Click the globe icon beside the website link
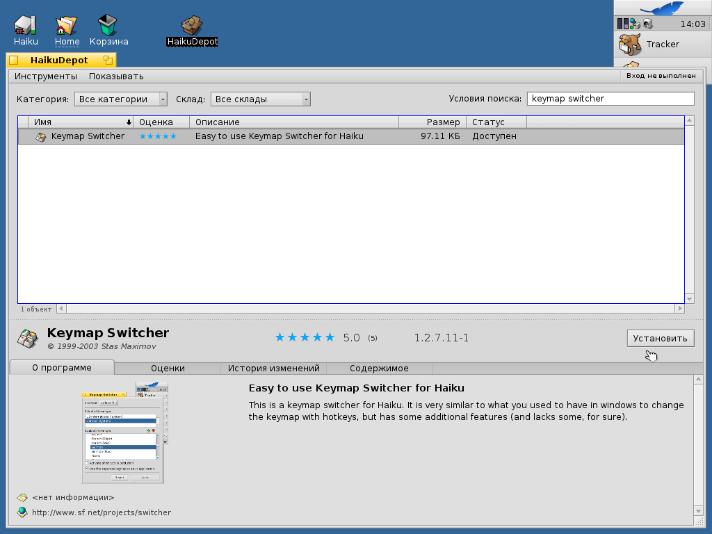The width and height of the screenshot is (712, 534). 22,512
